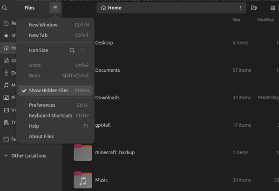Open bookmarked folder sidebar icon
Viewport: 279px width, 191px height.
point(6,139)
